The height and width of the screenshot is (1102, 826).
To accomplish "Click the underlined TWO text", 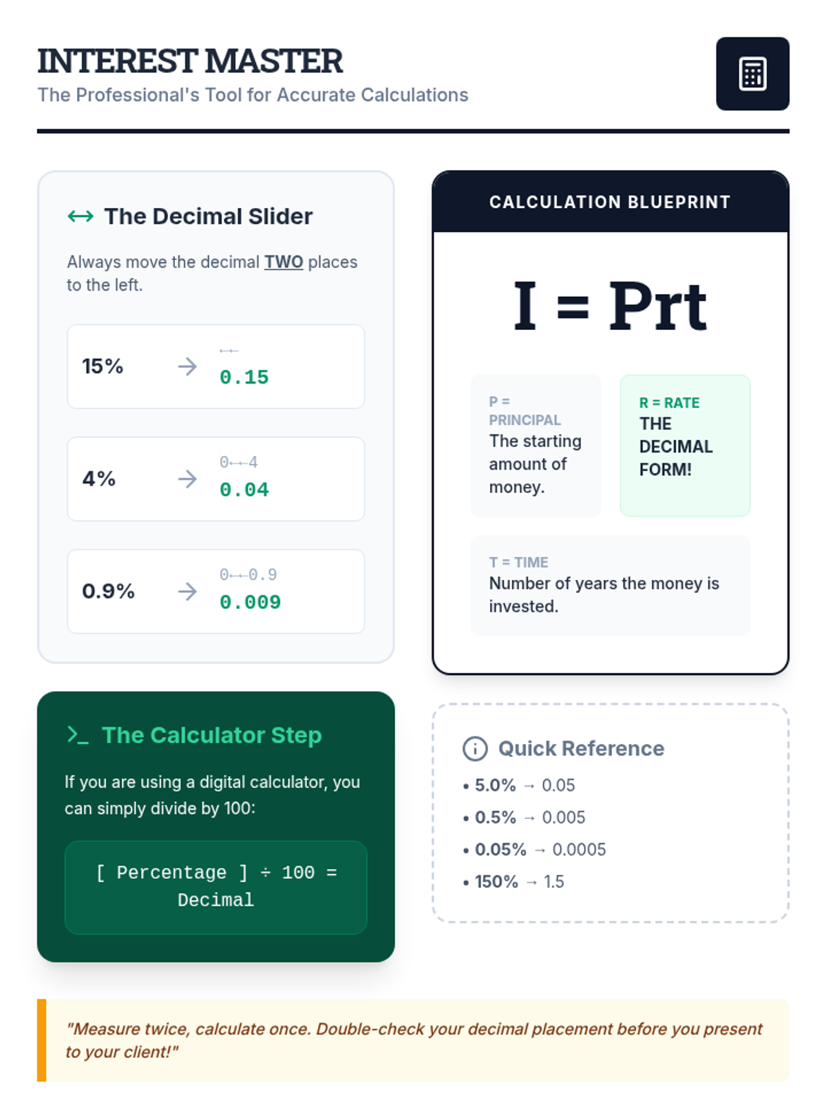I will point(284,262).
